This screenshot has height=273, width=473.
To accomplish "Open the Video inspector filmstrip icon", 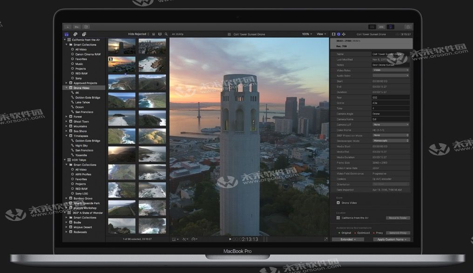I will 334,34.
